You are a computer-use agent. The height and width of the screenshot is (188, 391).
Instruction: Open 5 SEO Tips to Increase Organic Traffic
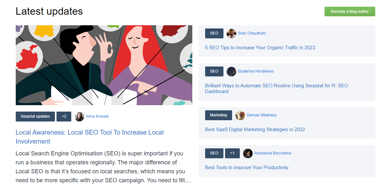(260, 48)
